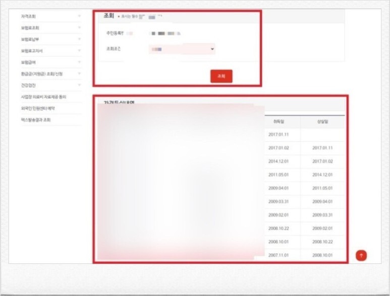Image resolution: width=390 pixels, height=296 pixels.
Task: Select 2014.12.01 in the 상실일 column
Action: [x=322, y=175]
